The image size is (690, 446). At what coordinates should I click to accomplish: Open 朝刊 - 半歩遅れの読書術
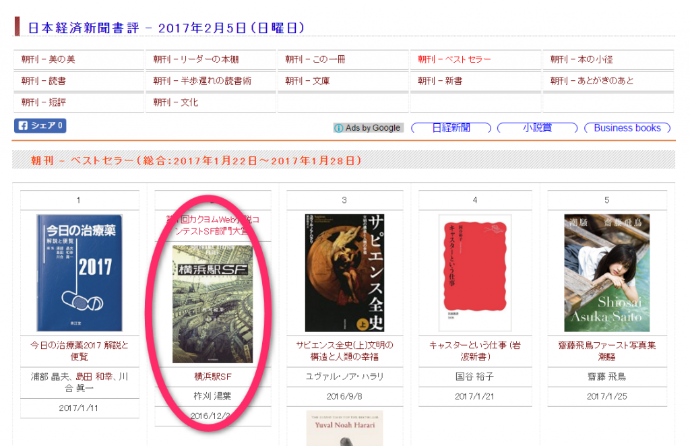coord(202,81)
